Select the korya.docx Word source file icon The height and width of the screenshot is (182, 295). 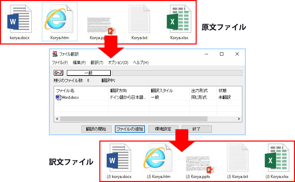coord(19,22)
